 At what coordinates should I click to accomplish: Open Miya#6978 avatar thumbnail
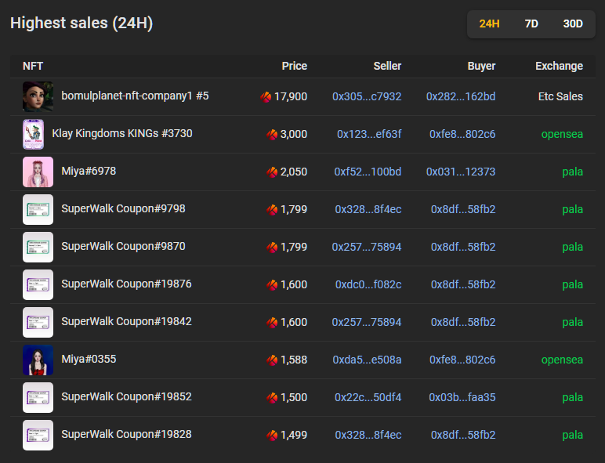(38, 172)
